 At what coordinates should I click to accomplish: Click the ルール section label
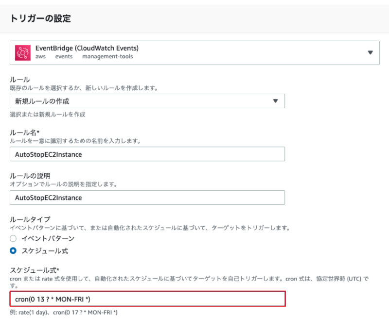20,80
